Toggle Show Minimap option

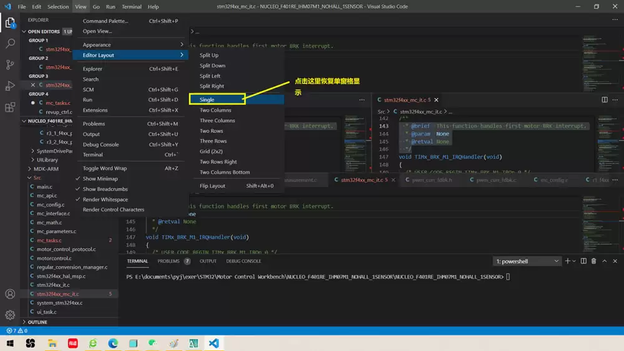[x=100, y=179]
